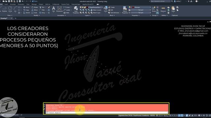
Task: Open Layer Properties manager
Action: pyautogui.click(x=76, y=10)
